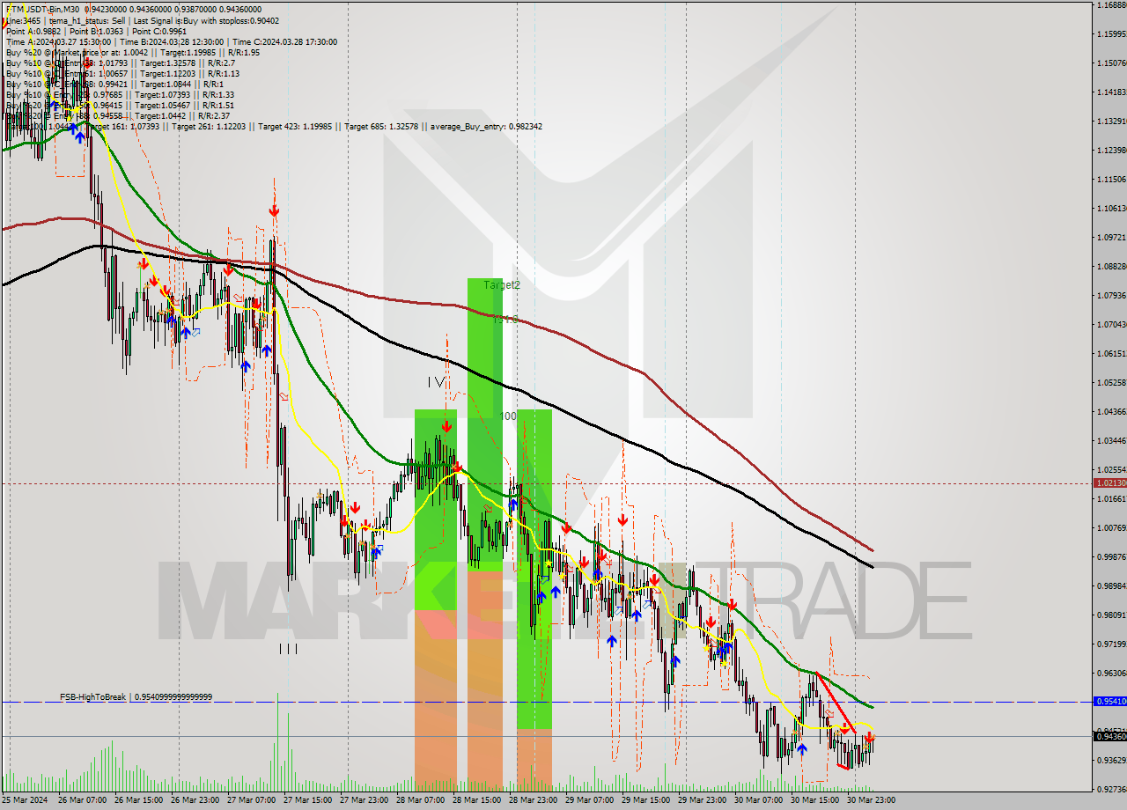This screenshot has width=1127, height=810.
Task: Click the red sell arrow below the 'I V' label
Action: (447, 426)
